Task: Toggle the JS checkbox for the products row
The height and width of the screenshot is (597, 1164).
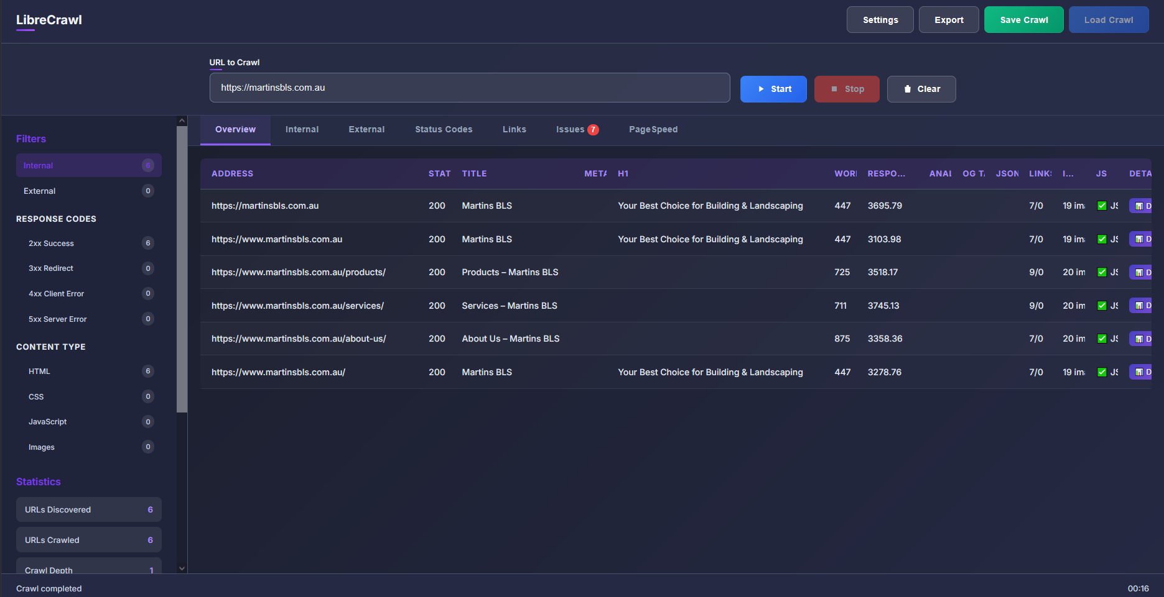Action: [x=1101, y=272]
